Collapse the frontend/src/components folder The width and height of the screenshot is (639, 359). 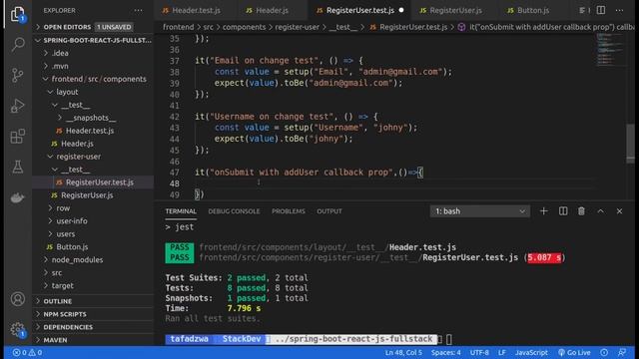tap(93, 79)
